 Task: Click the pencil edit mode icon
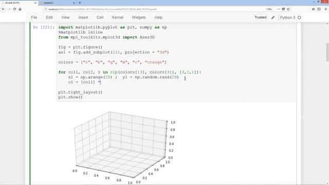[x=273, y=17]
